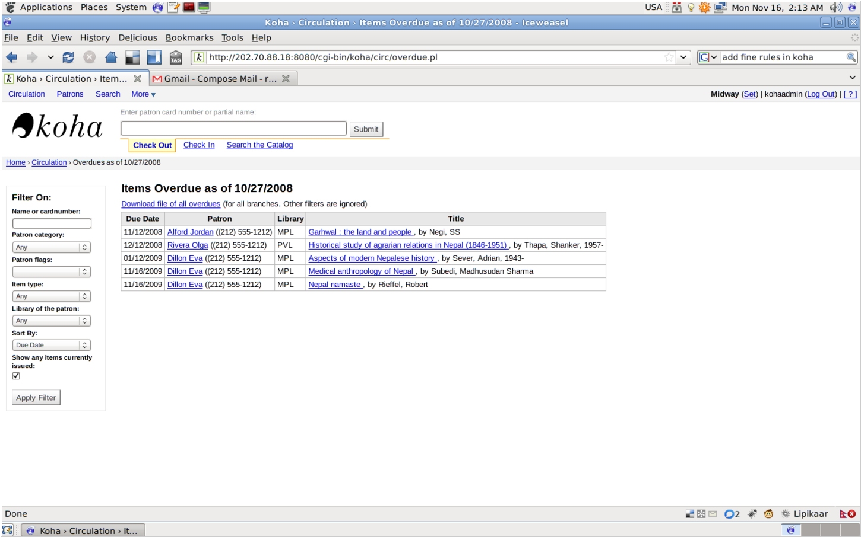Switch to the Check In tab
This screenshot has height=537, width=861.
(199, 145)
